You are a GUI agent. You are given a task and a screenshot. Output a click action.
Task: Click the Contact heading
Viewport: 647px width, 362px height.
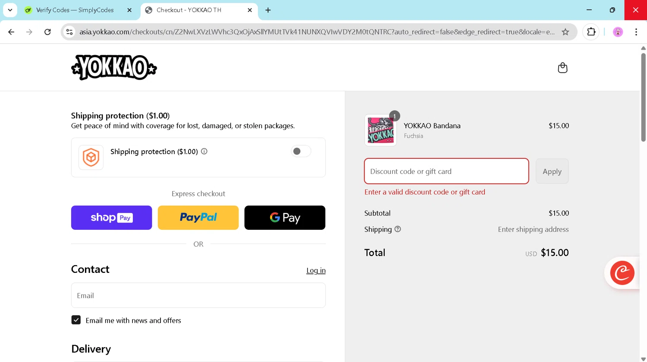coord(90,269)
